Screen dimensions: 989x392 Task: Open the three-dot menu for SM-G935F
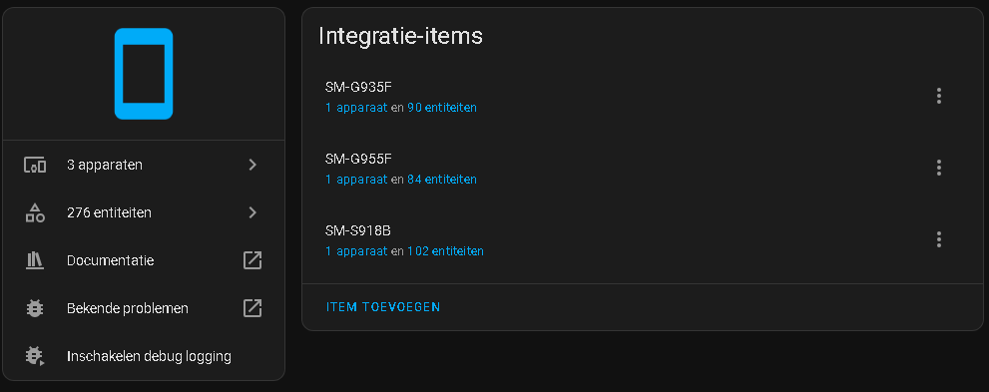[x=938, y=96]
